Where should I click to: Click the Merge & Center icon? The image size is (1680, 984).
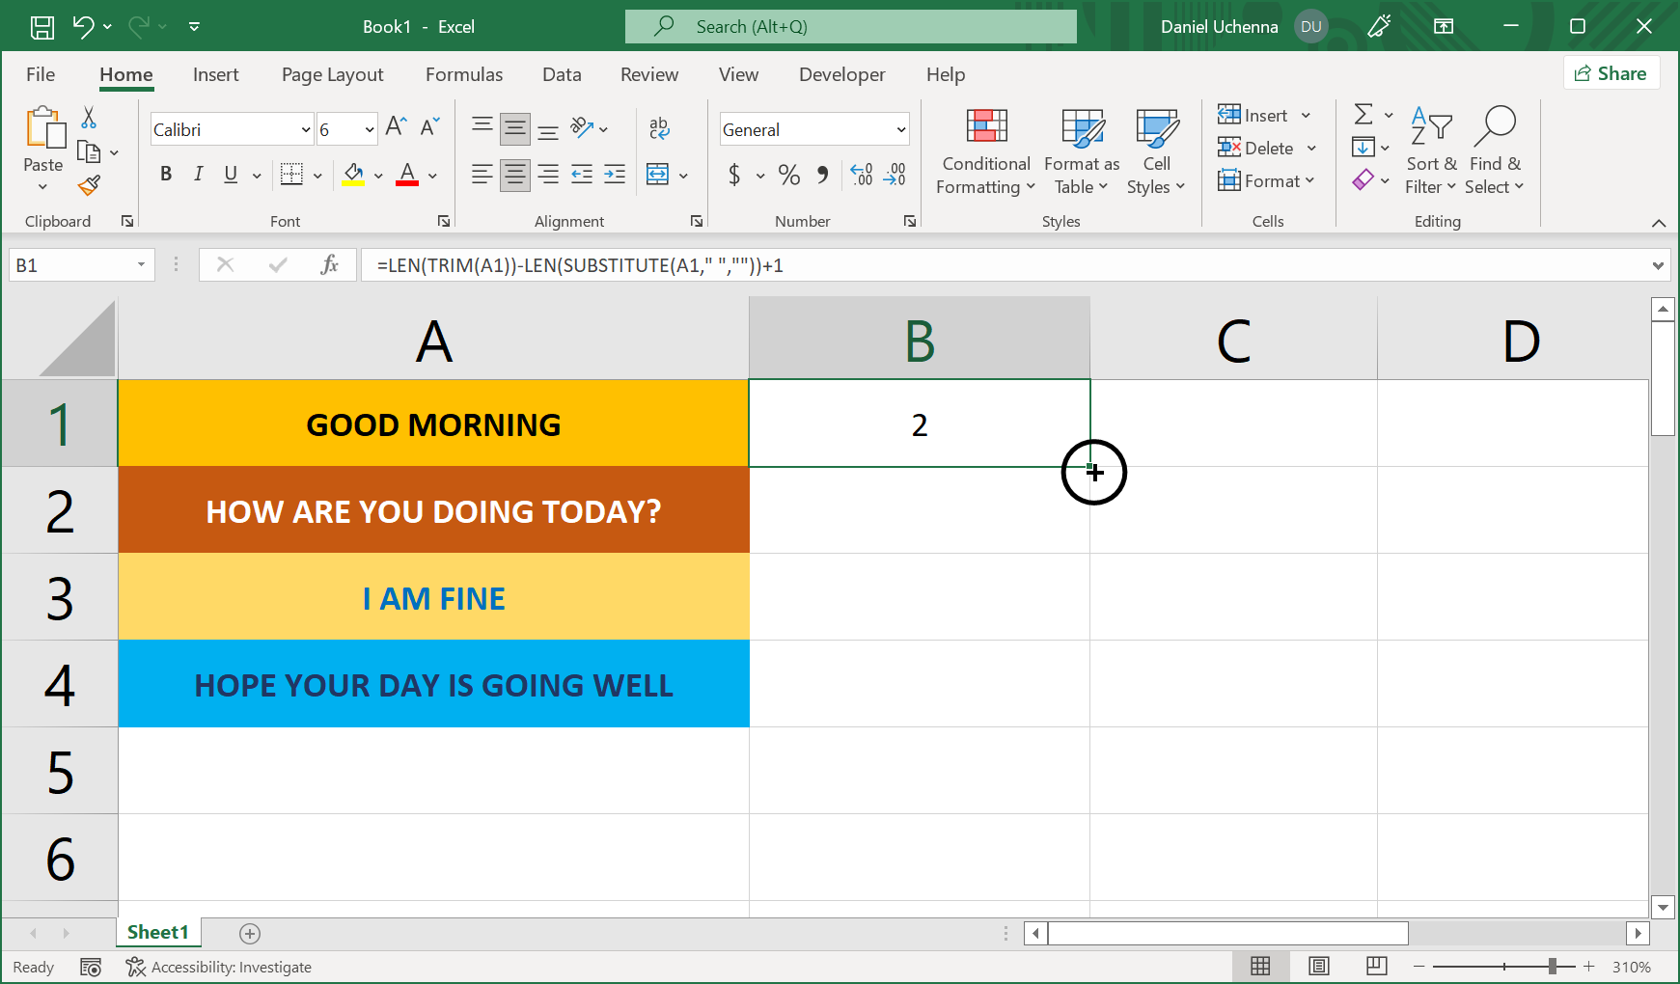[x=658, y=175]
